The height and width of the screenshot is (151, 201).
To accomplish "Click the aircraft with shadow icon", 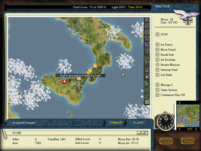I will point(147,64).
